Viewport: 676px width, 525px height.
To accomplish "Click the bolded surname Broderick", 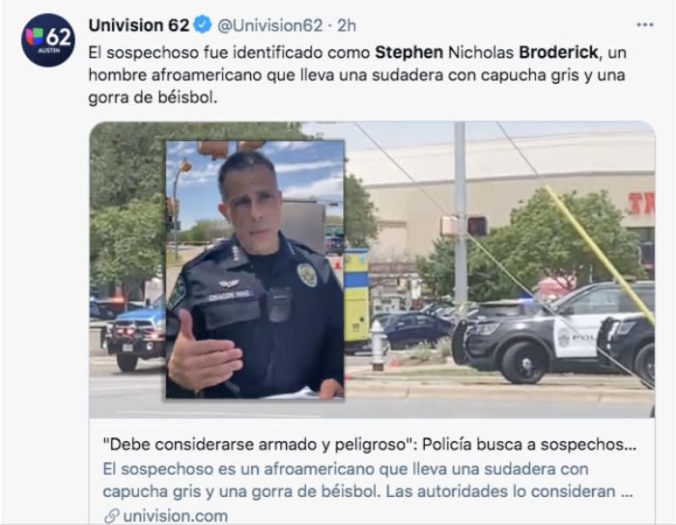I will click(558, 52).
